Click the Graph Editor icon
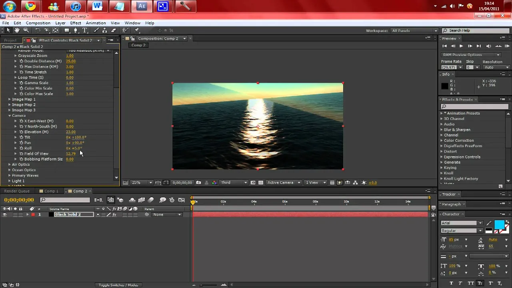The width and height of the screenshot is (512, 288). [182, 200]
